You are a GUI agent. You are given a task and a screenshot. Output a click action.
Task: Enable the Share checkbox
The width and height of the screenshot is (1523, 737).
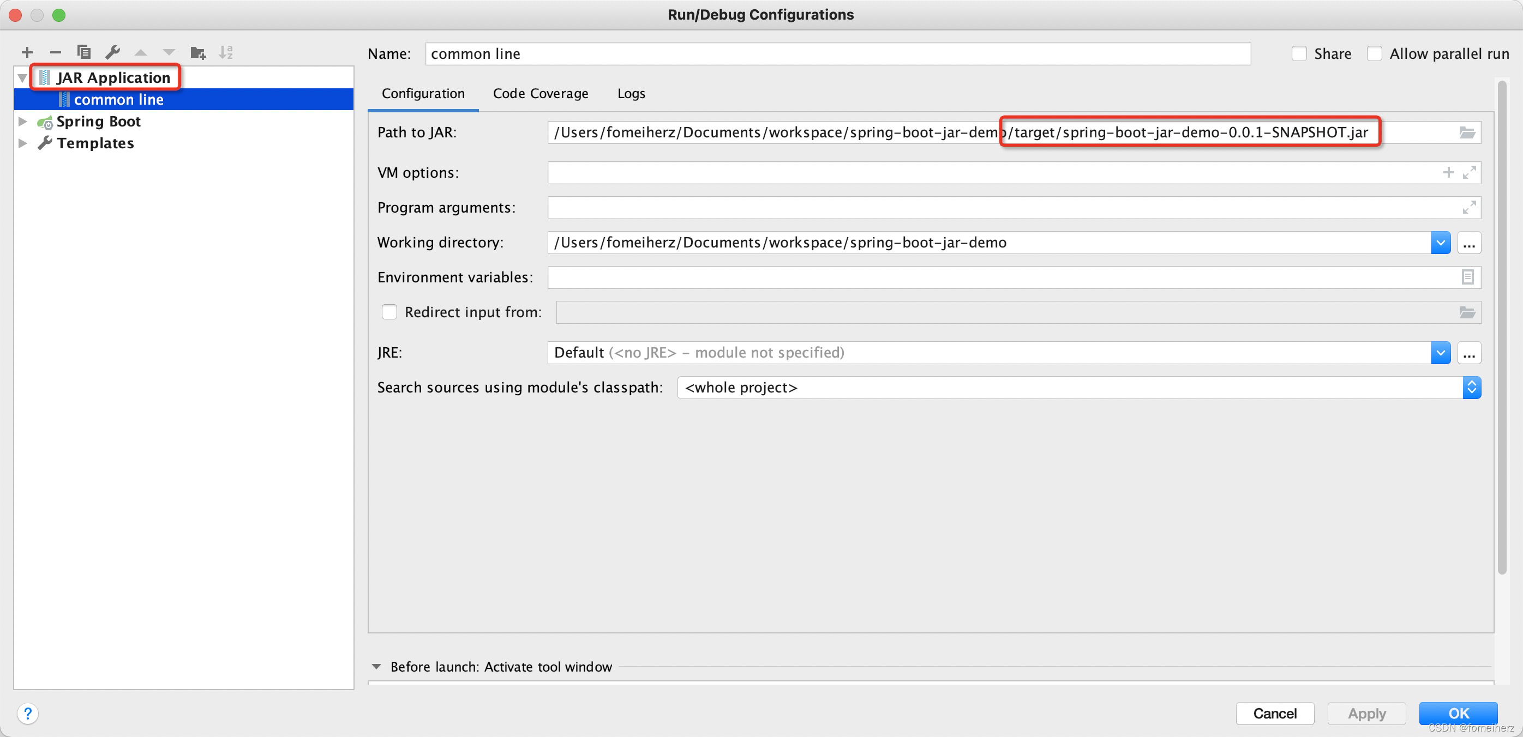[1299, 54]
